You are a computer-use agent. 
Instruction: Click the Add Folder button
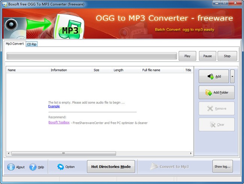[x=217, y=92]
